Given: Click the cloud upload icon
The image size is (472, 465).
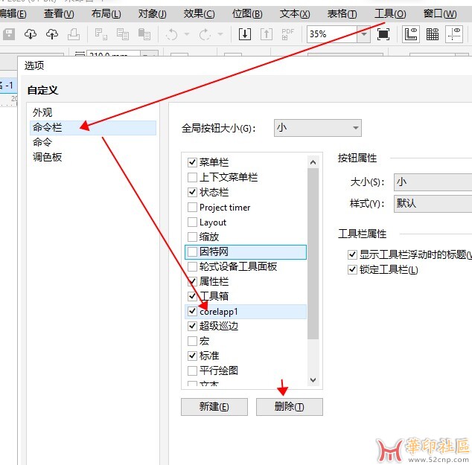Looking at the screenshot, I should pos(52,34).
